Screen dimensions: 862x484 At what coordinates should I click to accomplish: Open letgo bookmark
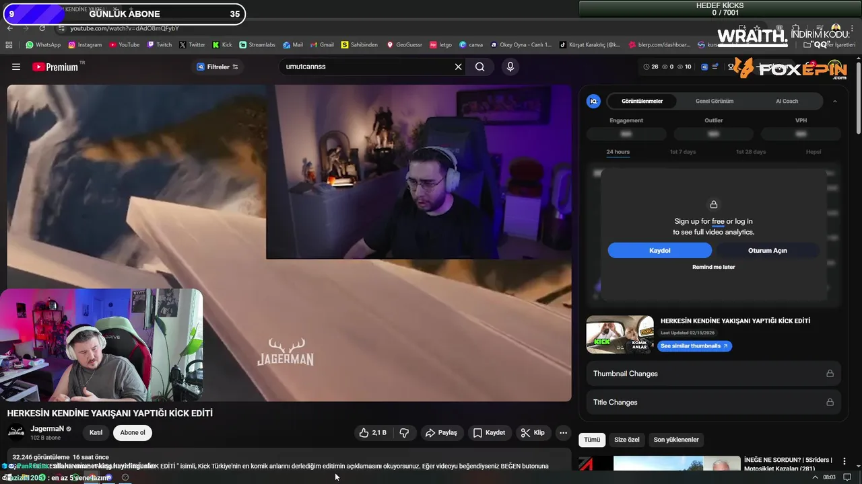pyautogui.click(x=441, y=45)
